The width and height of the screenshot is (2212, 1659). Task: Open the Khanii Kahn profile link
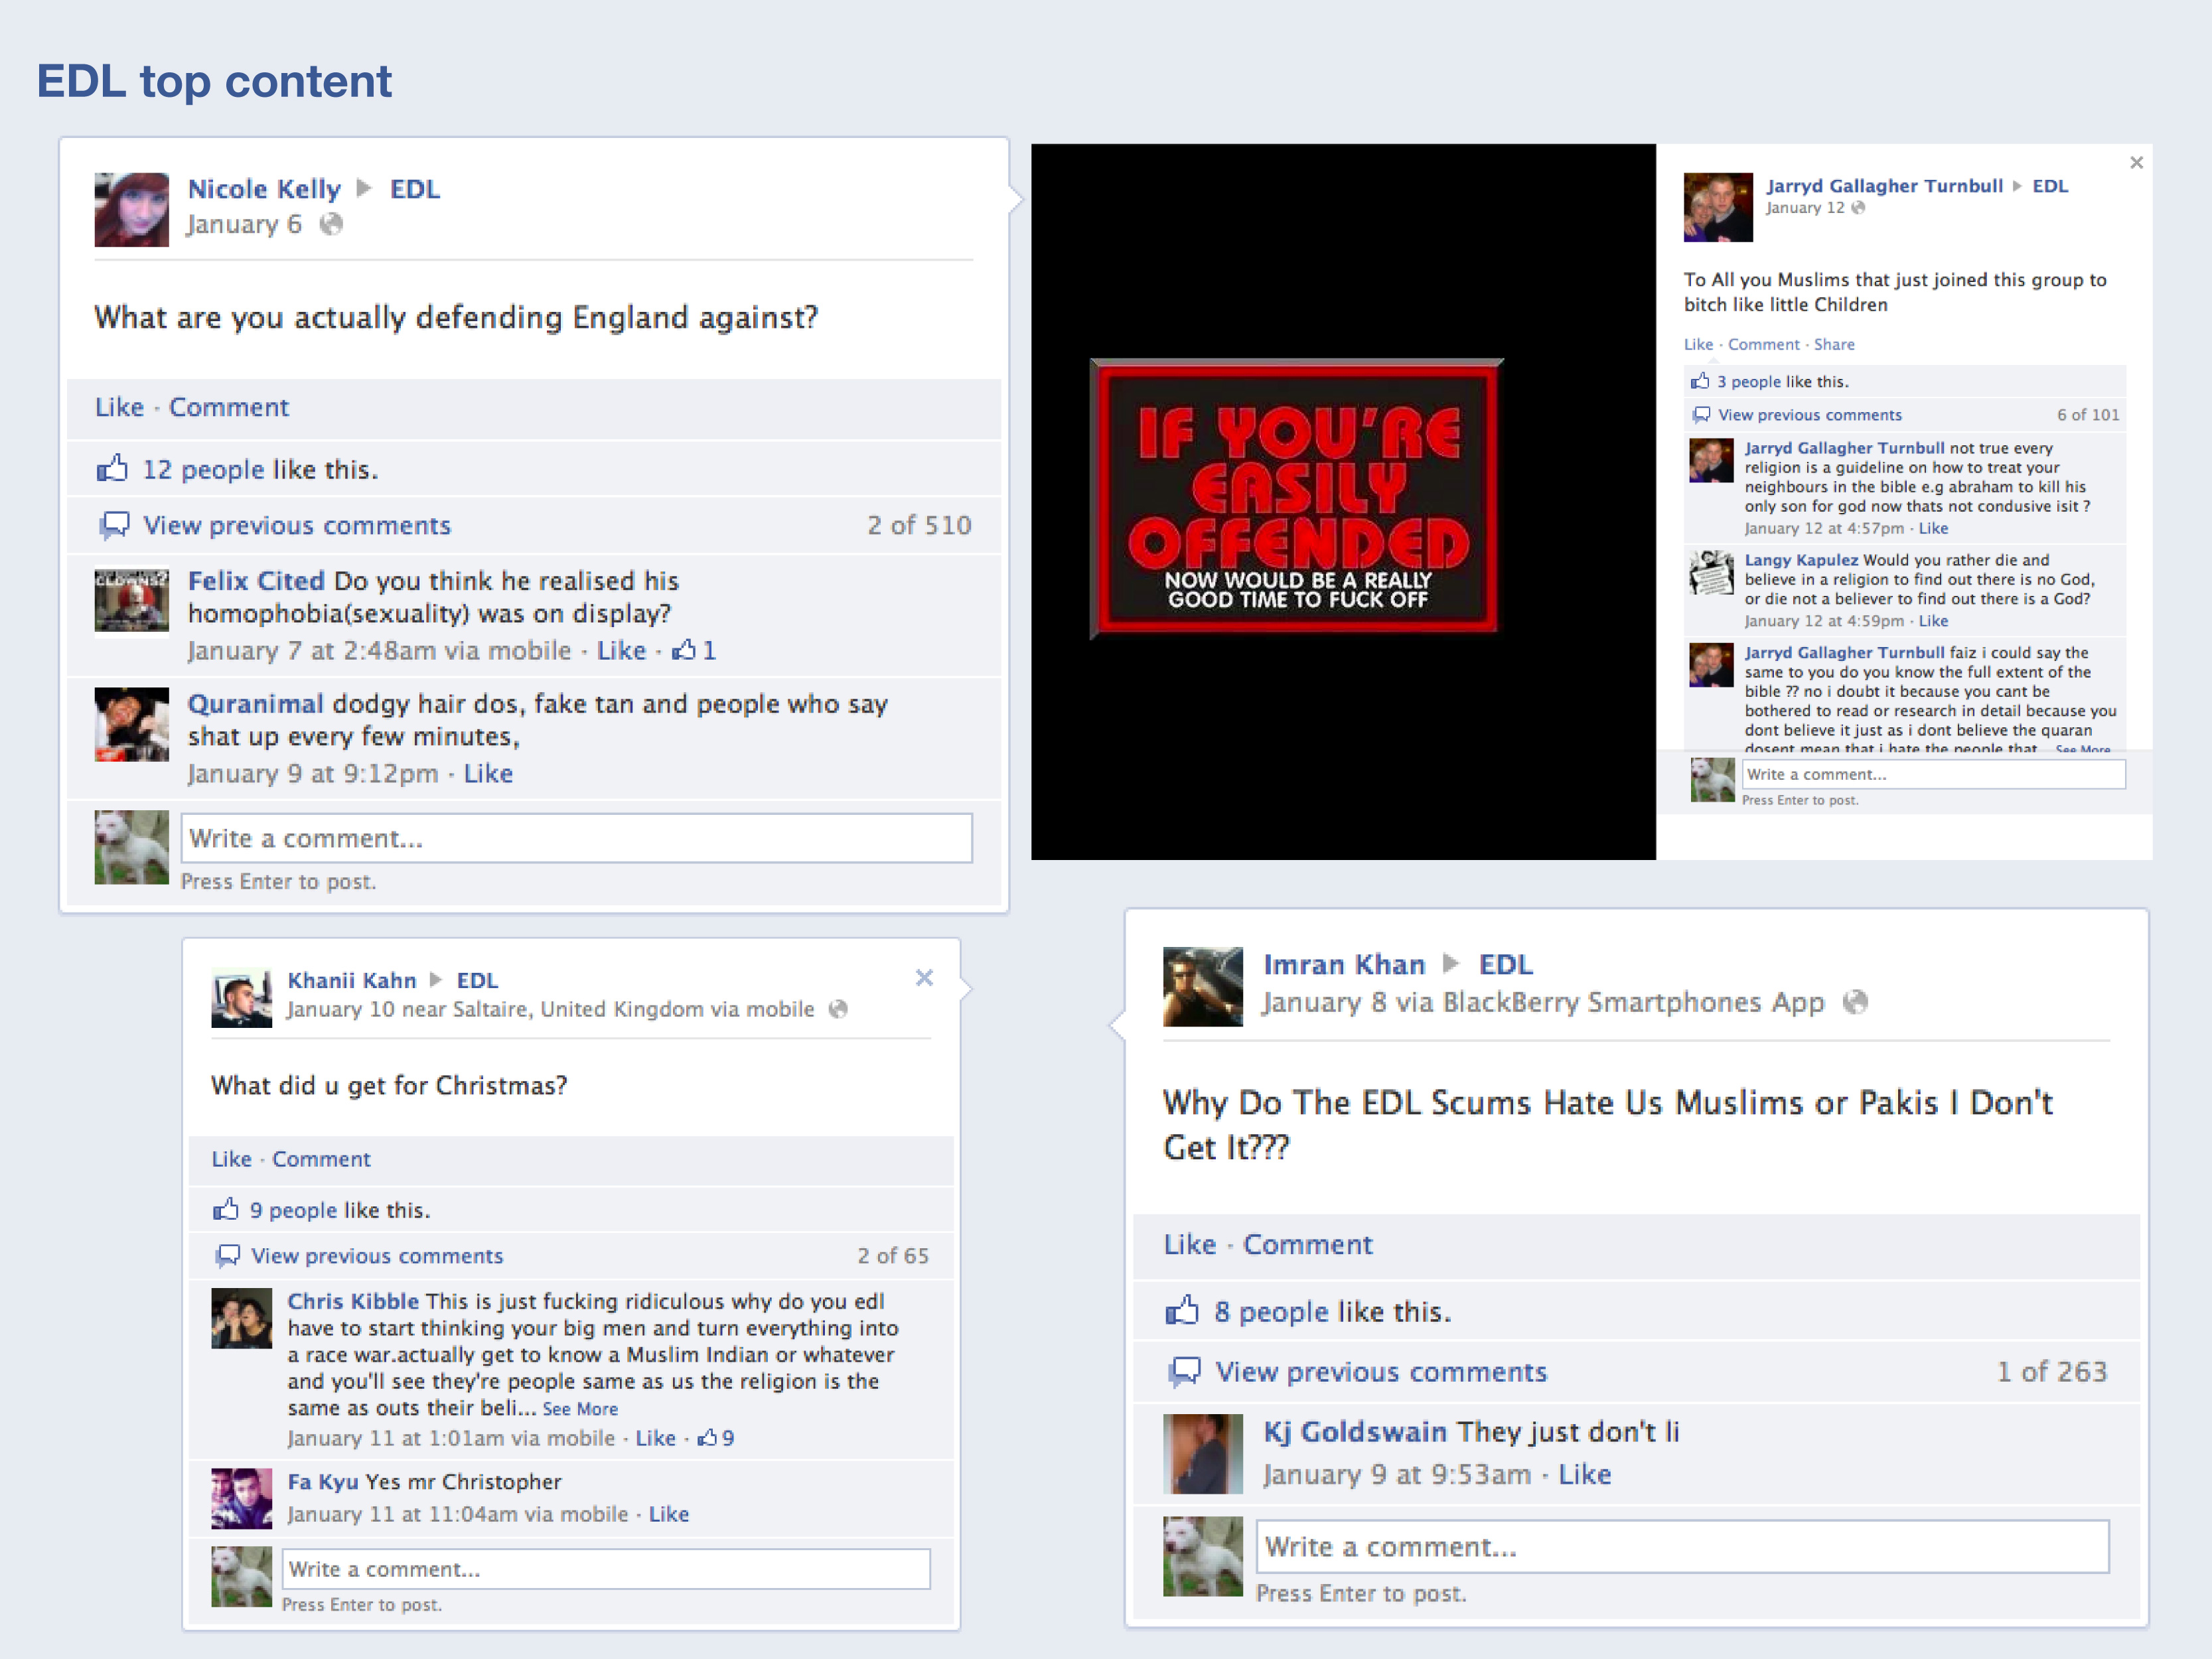click(x=352, y=980)
